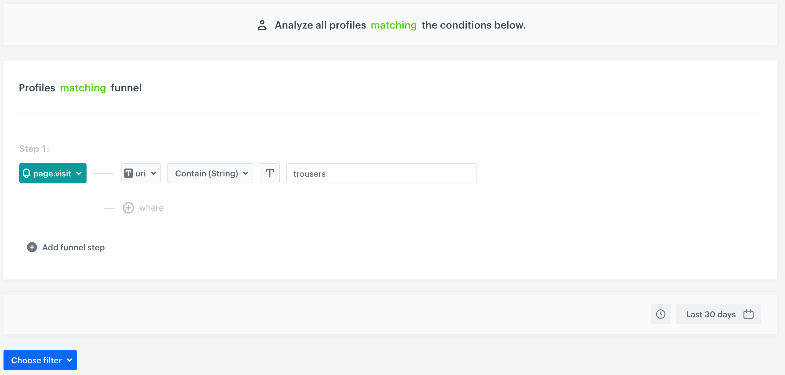Screen dimensions: 785x375
Task: Select the event icon inside the page.visit button
Action: [x=27, y=173]
